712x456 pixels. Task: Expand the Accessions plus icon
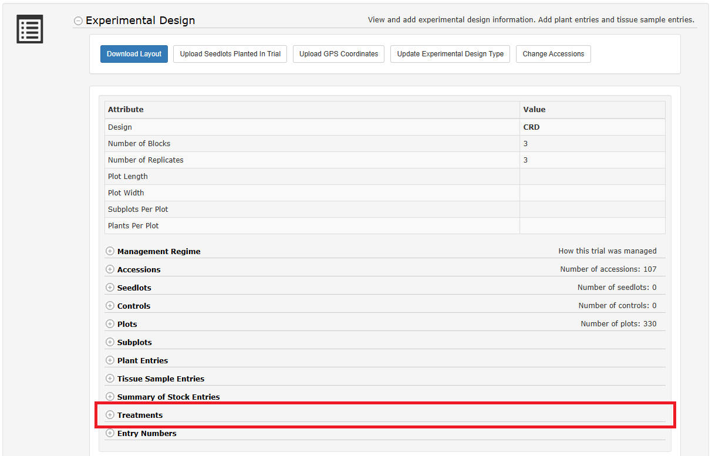110,269
